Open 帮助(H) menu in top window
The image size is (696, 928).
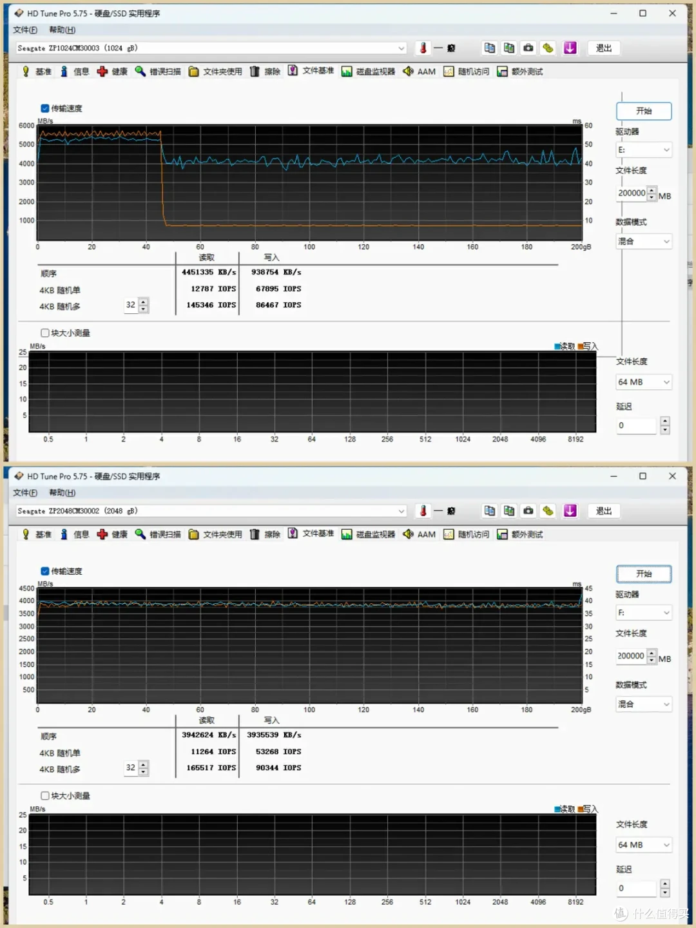[x=63, y=30]
